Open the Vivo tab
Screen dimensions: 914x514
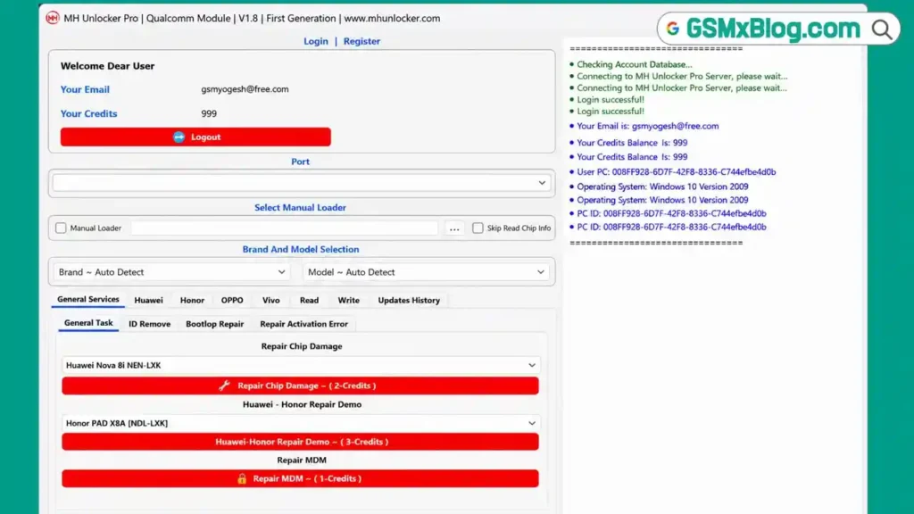271,300
